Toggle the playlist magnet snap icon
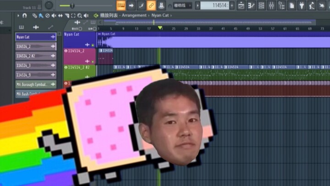Screen dimensions: 330x186 coord(25,16)
